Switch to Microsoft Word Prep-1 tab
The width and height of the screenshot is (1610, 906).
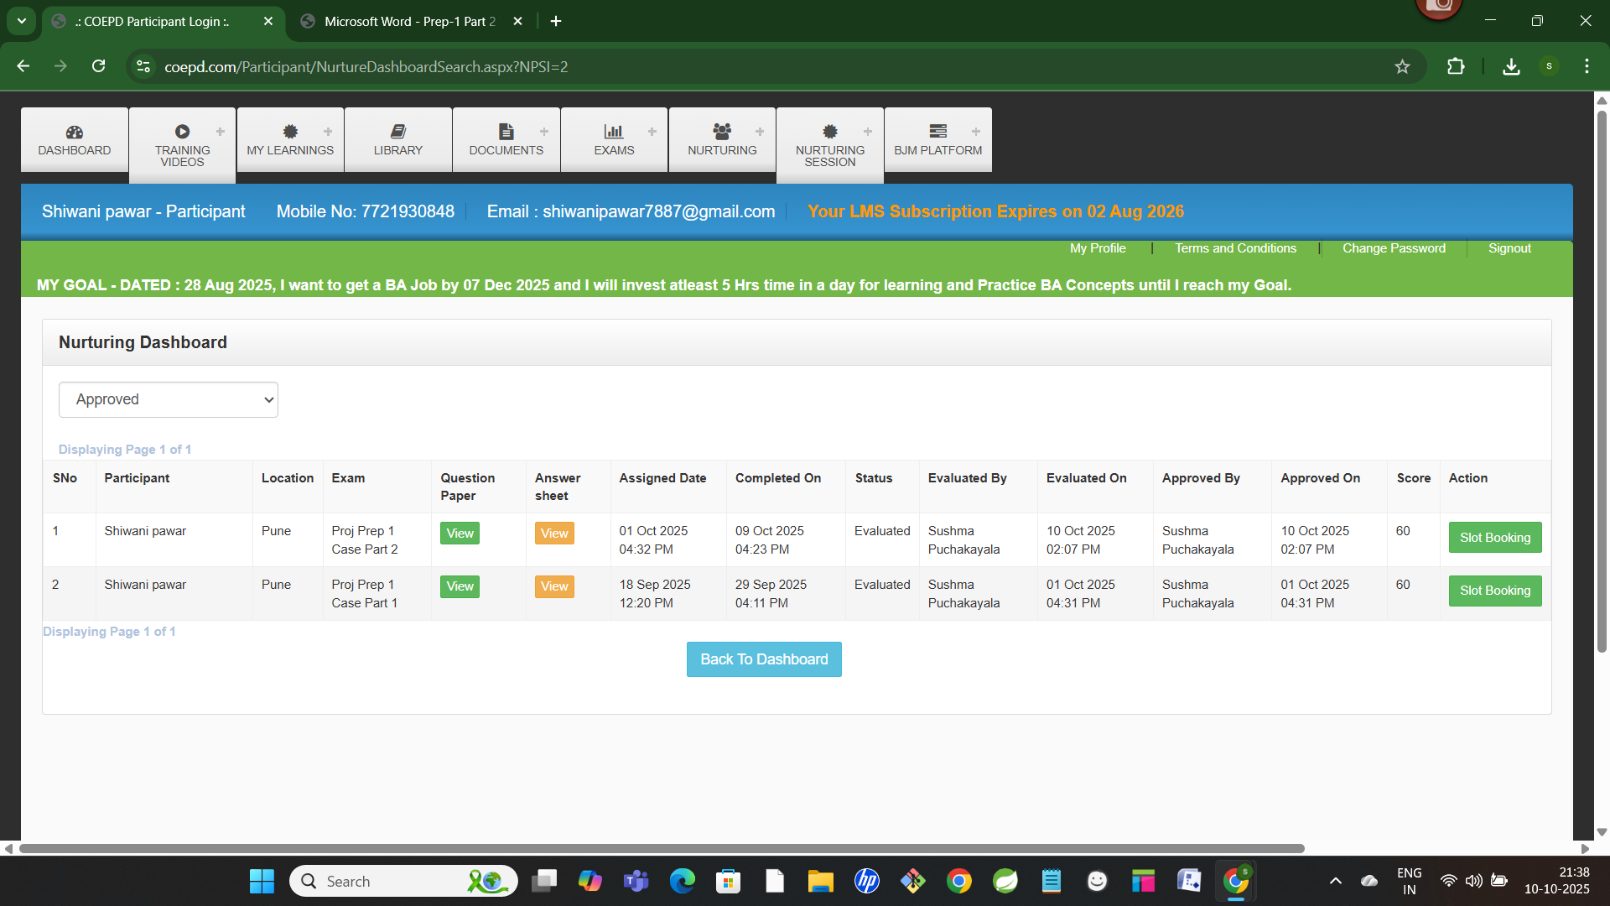coord(409,22)
